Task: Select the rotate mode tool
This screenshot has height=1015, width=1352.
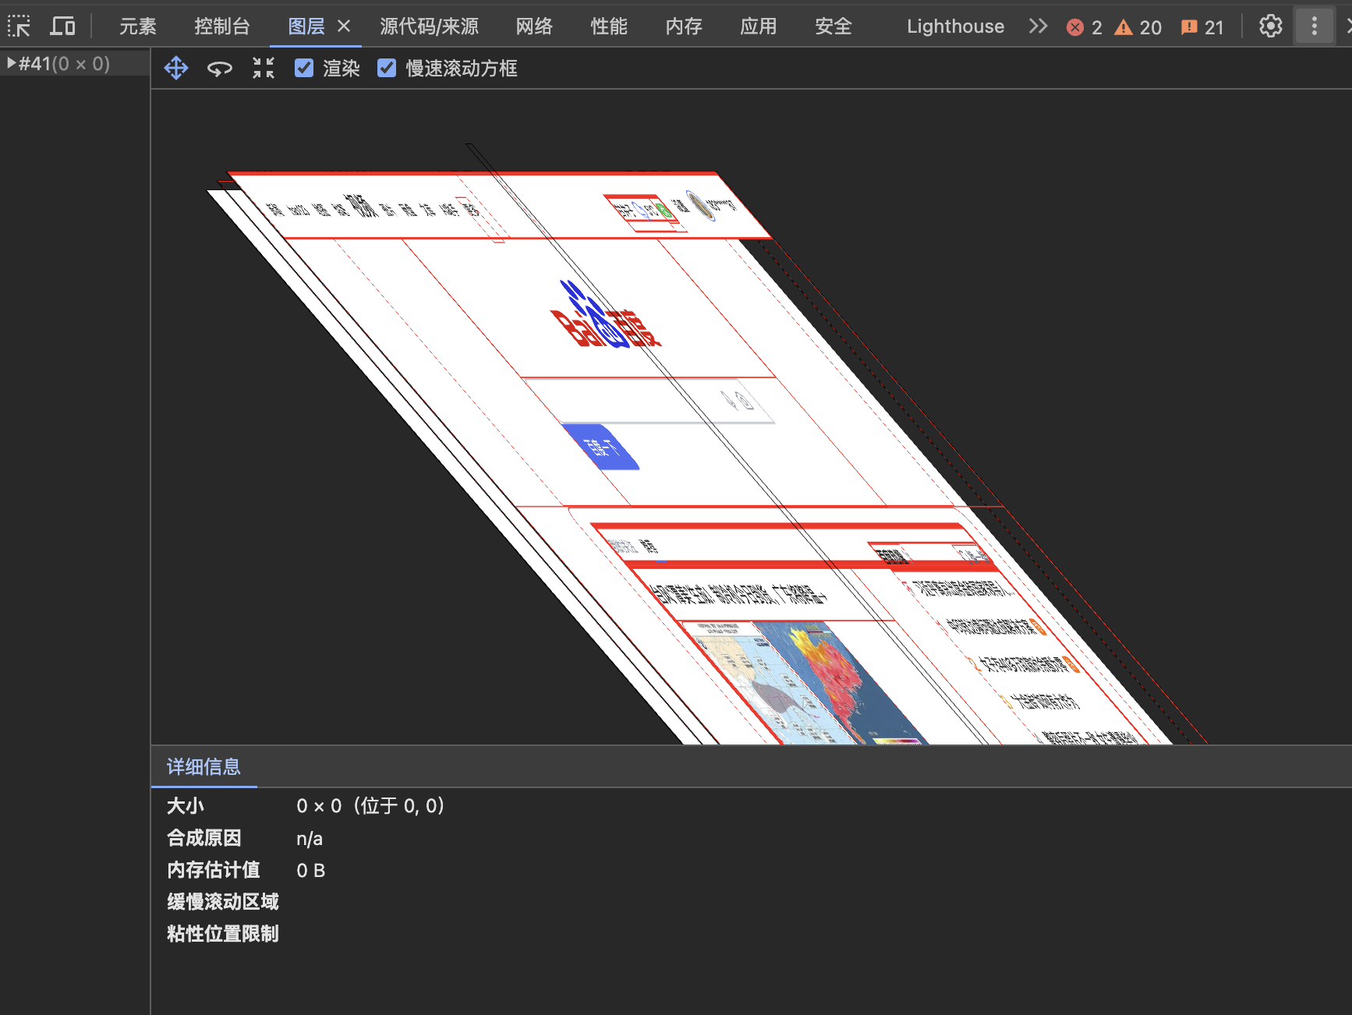Action: click(x=220, y=69)
